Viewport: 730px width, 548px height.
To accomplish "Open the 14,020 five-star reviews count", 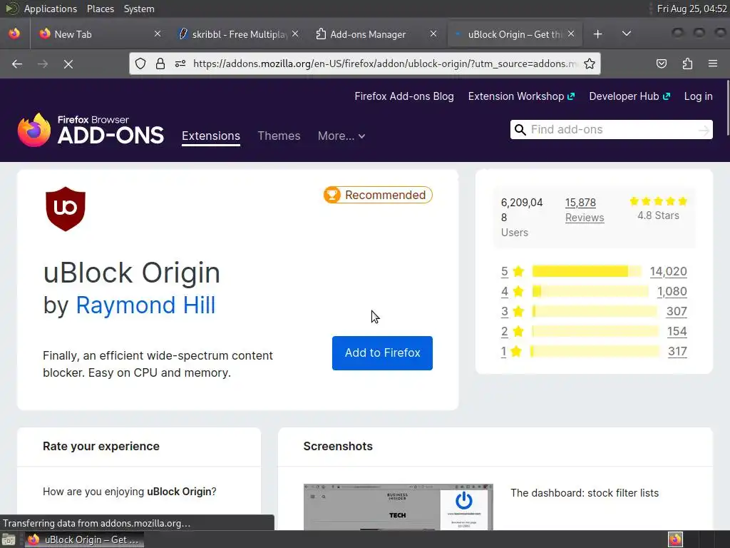I will coord(668,271).
